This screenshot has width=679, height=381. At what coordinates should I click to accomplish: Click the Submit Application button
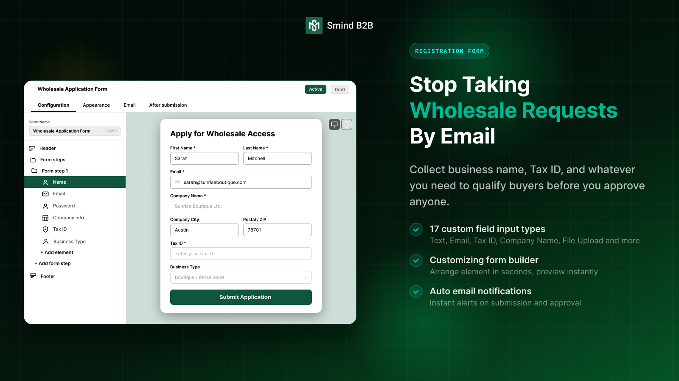click(241, 297)
